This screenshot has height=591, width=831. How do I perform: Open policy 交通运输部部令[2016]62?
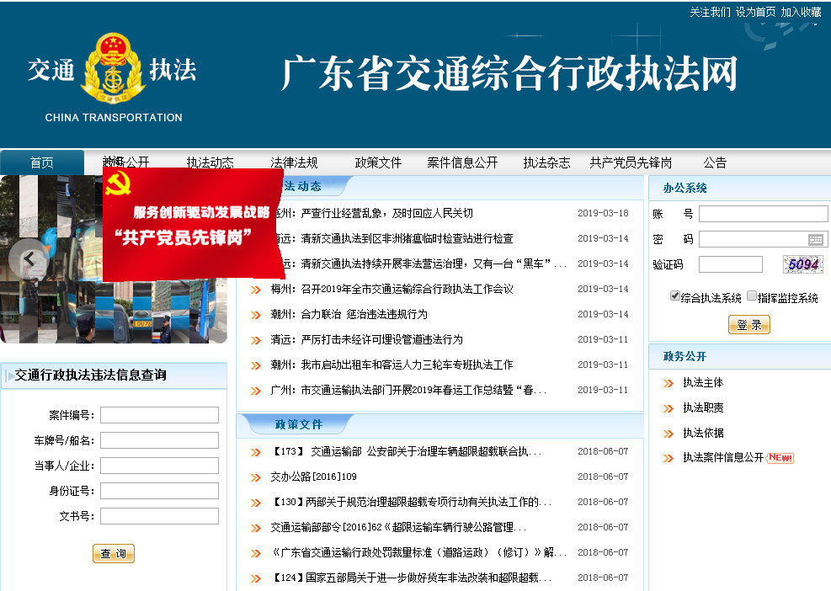click(398, 527)
